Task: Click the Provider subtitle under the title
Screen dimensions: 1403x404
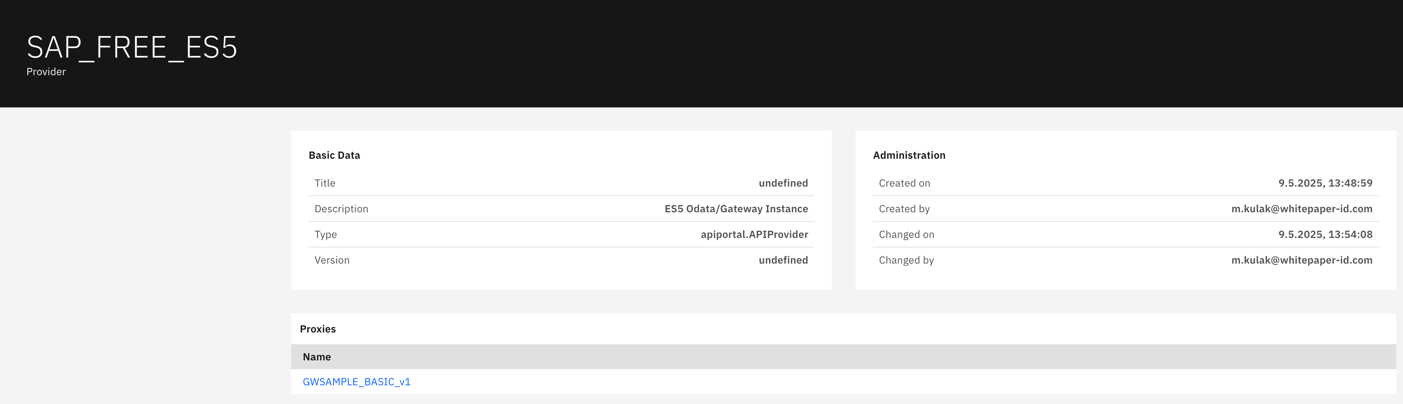Action: 46,72
